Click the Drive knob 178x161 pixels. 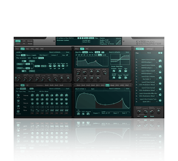pyautogui.click(x=120, y=71)
